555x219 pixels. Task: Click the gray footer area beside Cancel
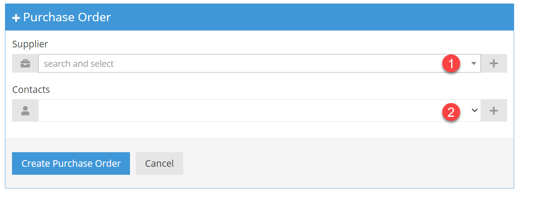tap(346, 164)
